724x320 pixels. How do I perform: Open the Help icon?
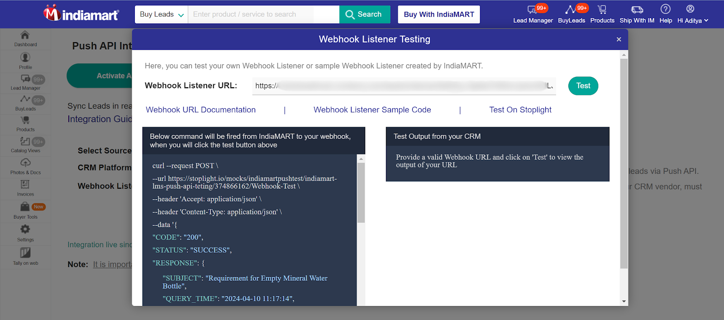pos(666,14)
